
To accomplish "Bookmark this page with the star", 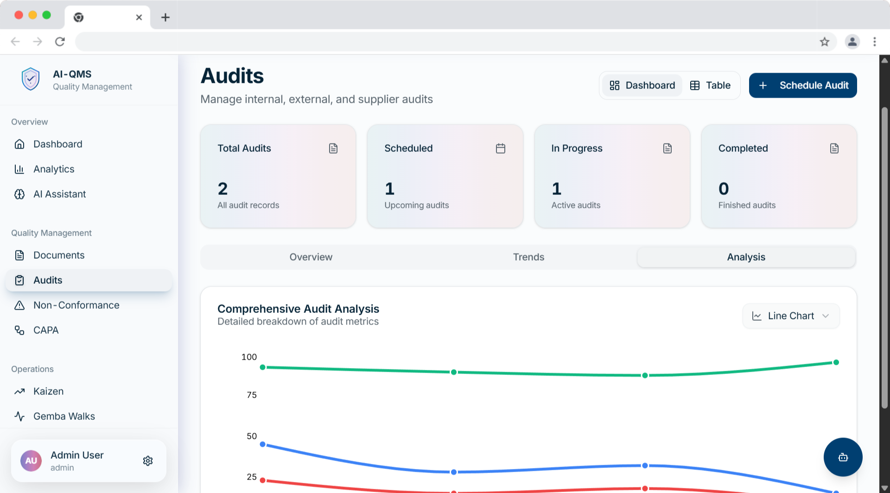I will pos(825,42).
